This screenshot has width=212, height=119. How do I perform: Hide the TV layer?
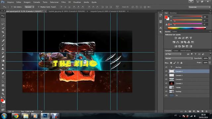tap(166, 96)
